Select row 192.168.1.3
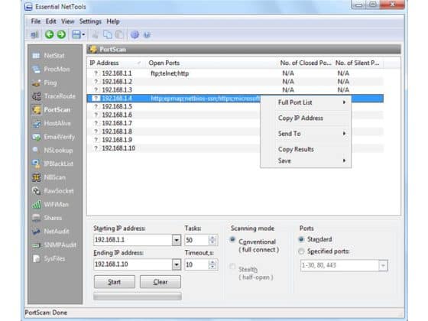 tap(235, 90)
